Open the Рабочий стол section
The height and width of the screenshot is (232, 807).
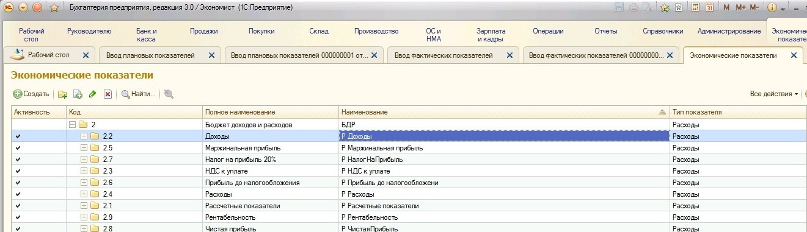point(31,35)
